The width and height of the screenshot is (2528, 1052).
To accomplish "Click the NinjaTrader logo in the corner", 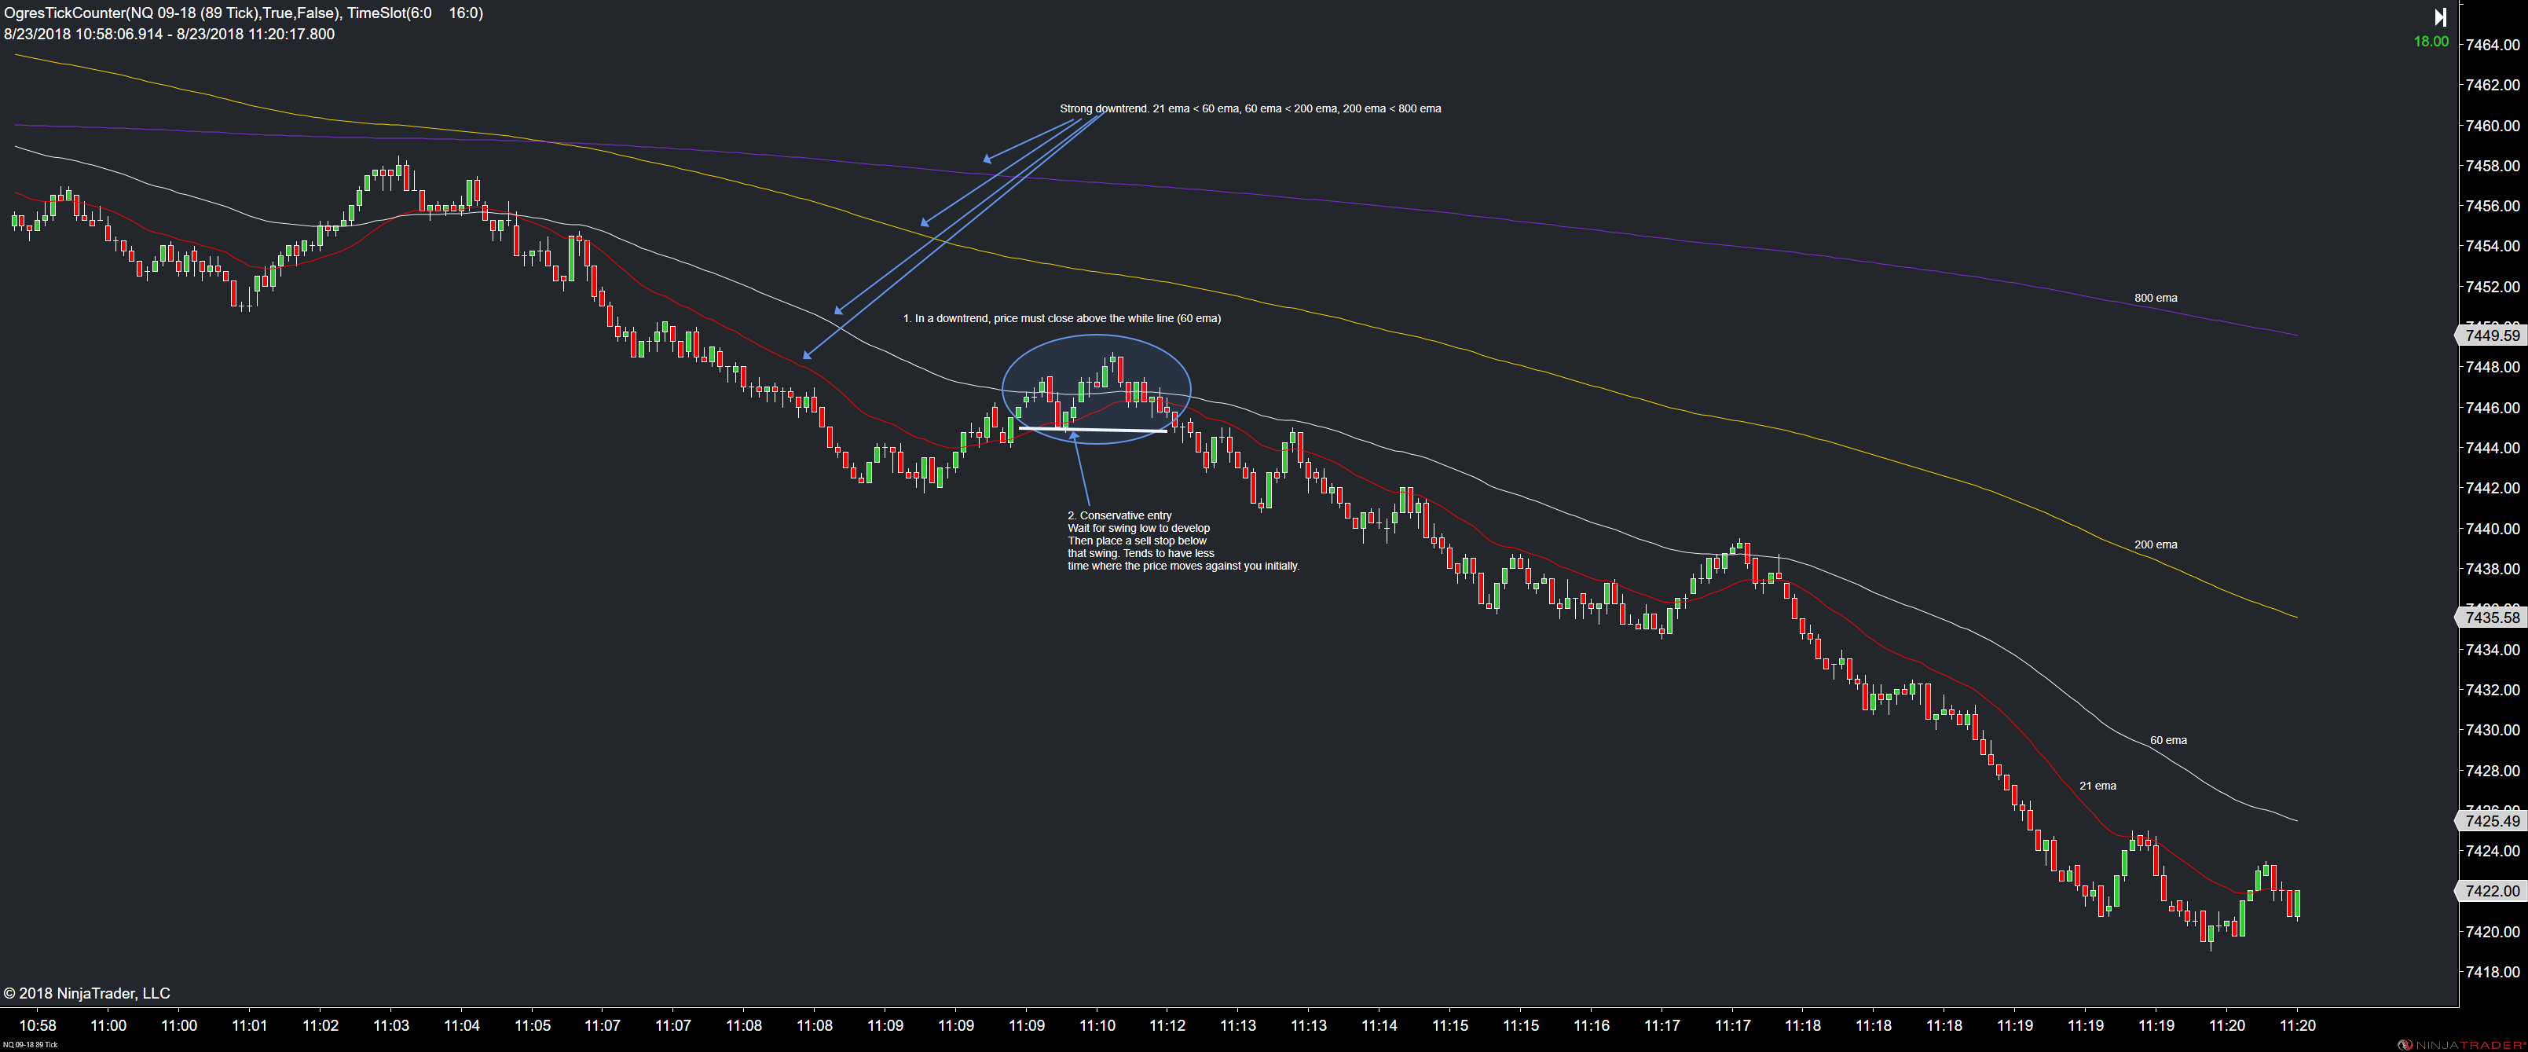I will pos(2461,1044).
